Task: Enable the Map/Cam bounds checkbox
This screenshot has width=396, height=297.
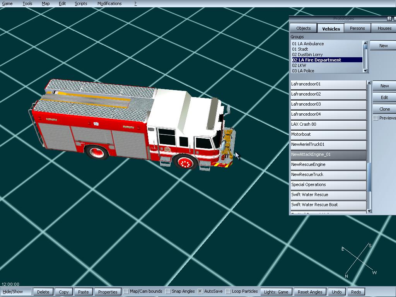Action: (126, 292)
